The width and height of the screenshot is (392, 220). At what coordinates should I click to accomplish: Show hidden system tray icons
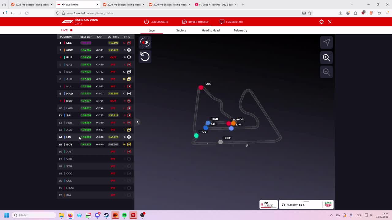331,215
